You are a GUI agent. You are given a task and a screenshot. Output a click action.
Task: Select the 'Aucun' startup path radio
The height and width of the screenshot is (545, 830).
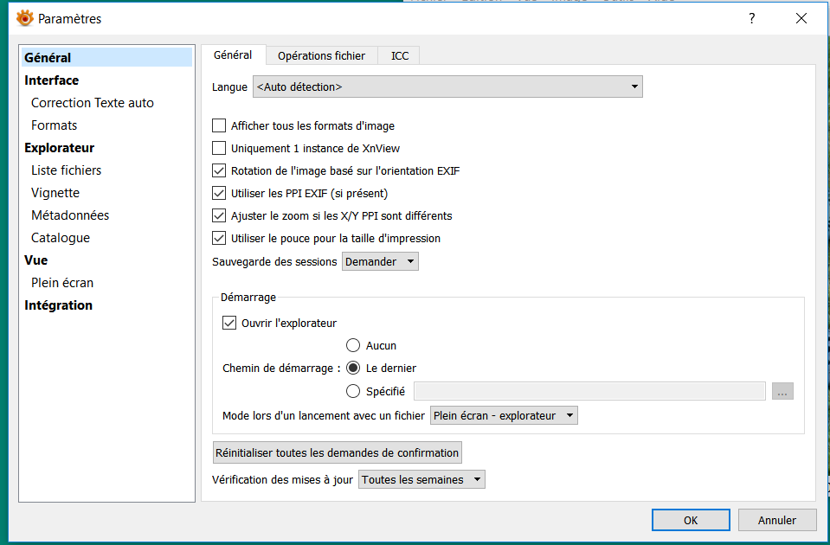[x=353, y=346]
